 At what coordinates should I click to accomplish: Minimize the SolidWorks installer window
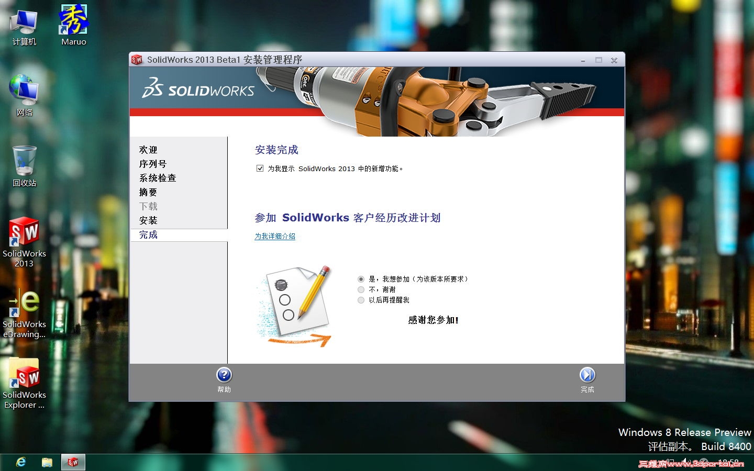coord(583,60)
